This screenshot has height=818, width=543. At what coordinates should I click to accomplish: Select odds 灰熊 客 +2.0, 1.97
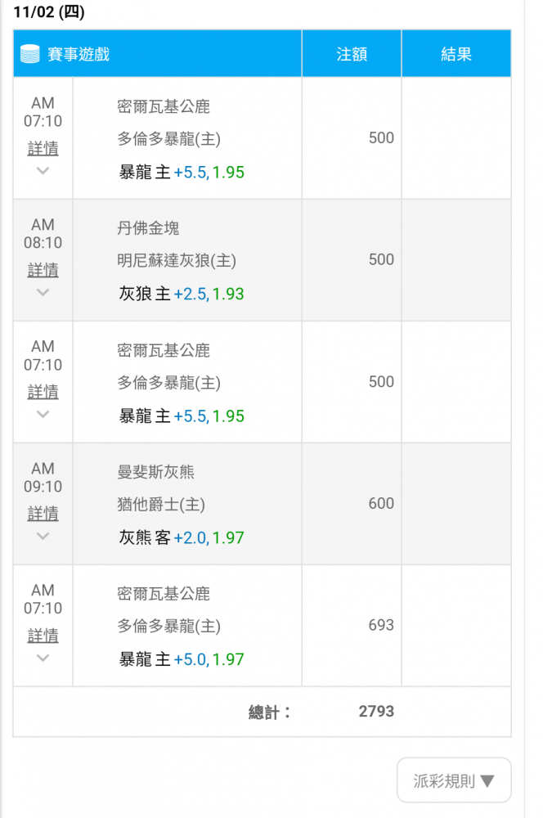pyautogui.click(x=182, y=537)
